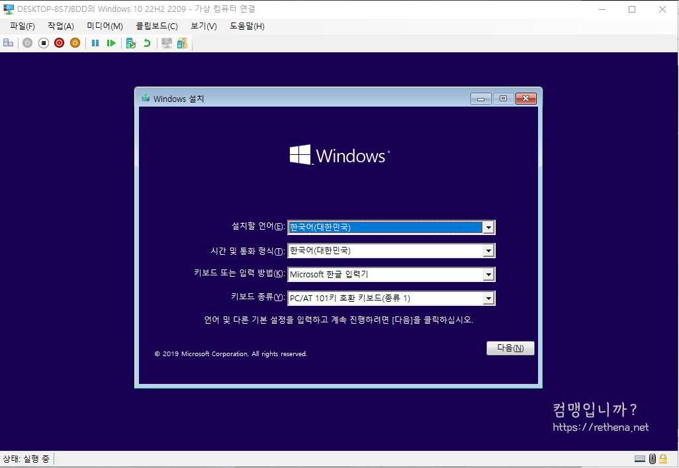Click the 시간 및 통화 형식 combo box value
Image resolution: width=679 pixels, height=468 pixels.
[391, 250]
